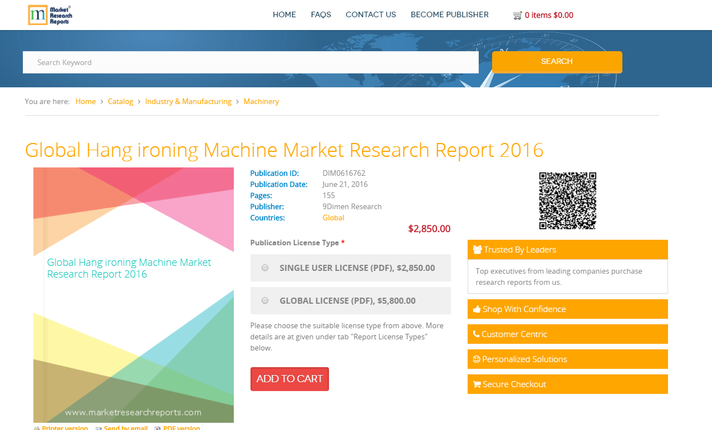Click the Printer version icon
Screen dimensions: 712x430
click(37, 428)
